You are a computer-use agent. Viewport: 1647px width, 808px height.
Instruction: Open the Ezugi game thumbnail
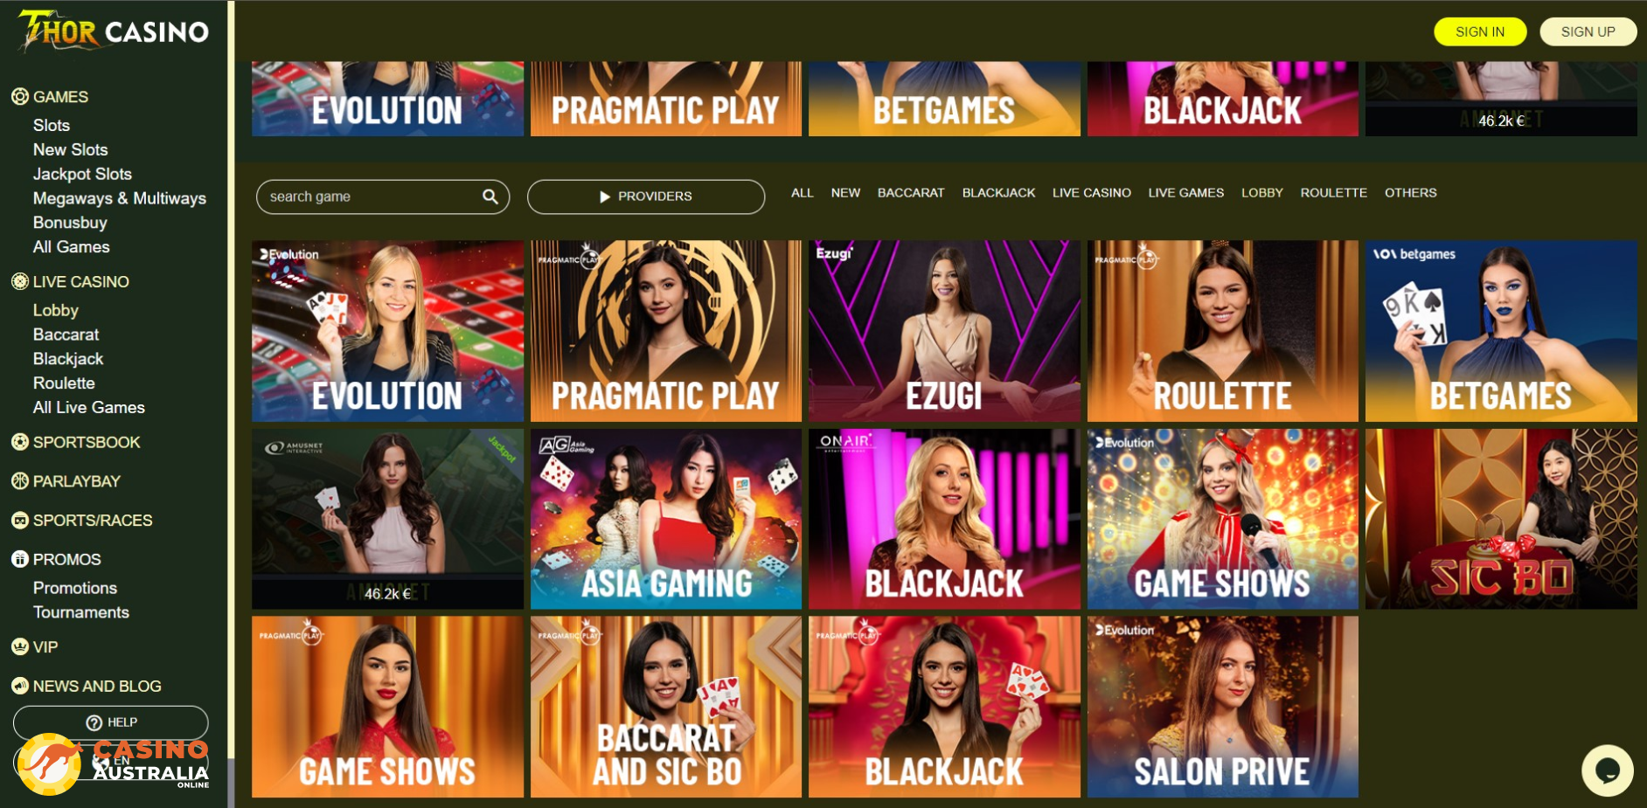(x=944, y=331)
